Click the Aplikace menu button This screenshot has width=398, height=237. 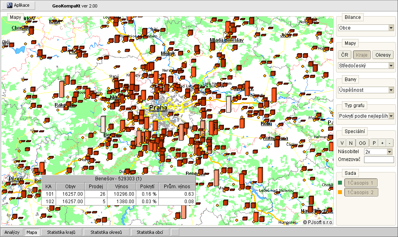click(x=19, y=6)
